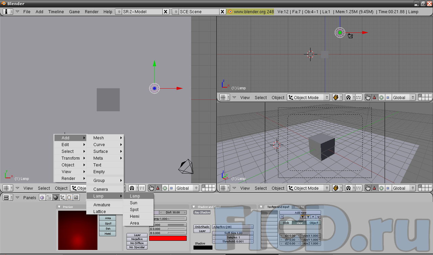Open Object Mode dropdown in top-right viewport
The height and width of the screenshot is (255, 433).
[x=309, y=97]
